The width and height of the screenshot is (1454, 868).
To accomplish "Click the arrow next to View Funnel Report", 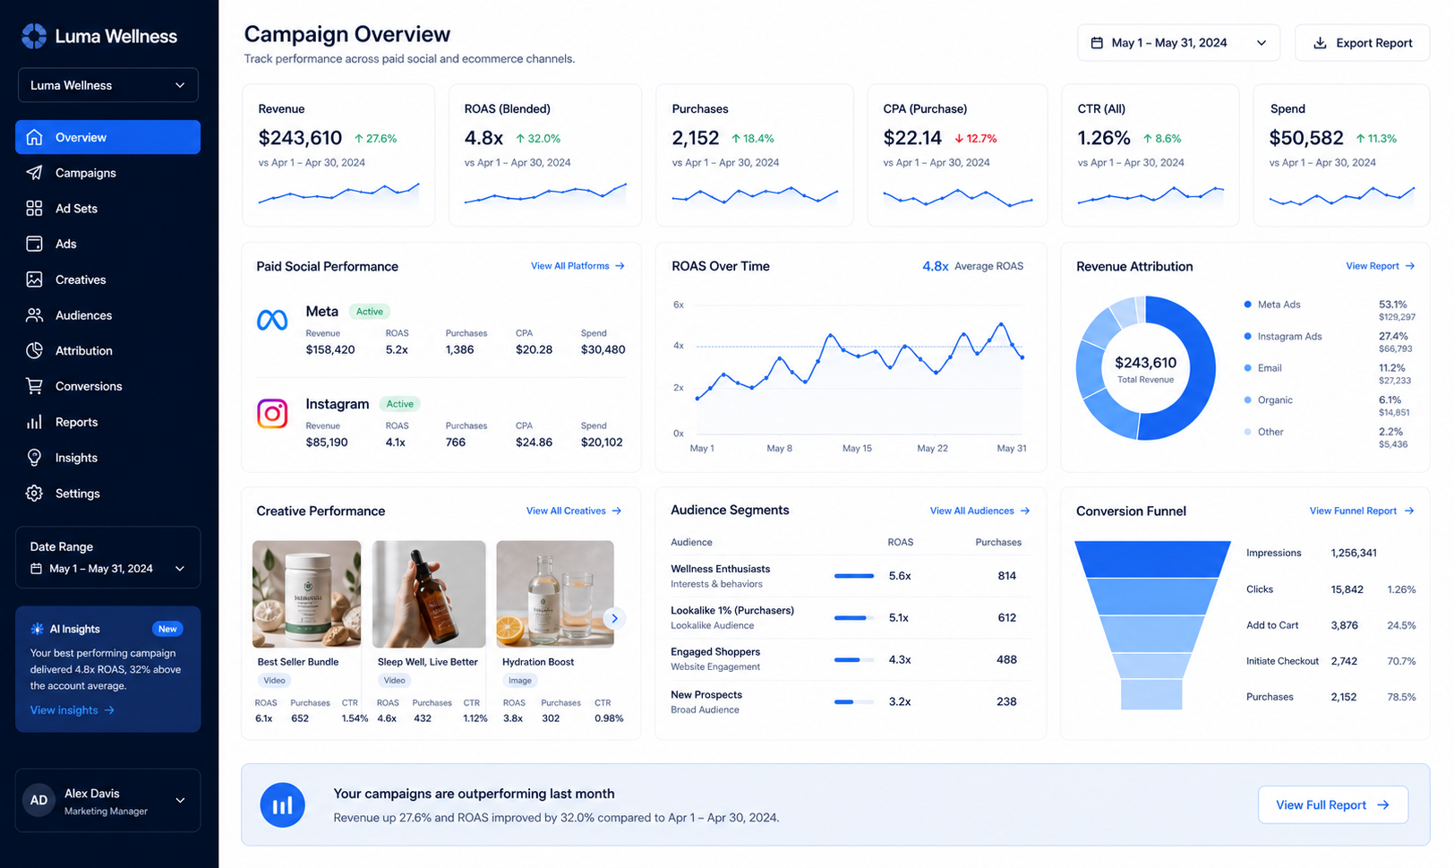I will (1409, 511).
